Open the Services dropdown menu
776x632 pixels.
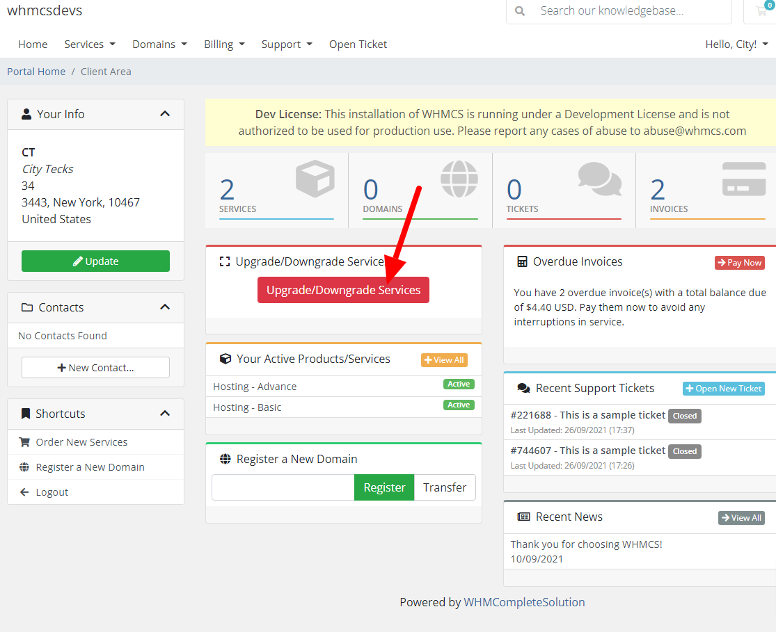(x=90, y=44)
